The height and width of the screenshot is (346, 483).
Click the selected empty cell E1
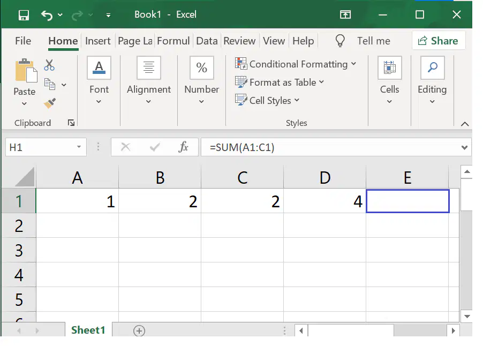[x=407, y=201]
